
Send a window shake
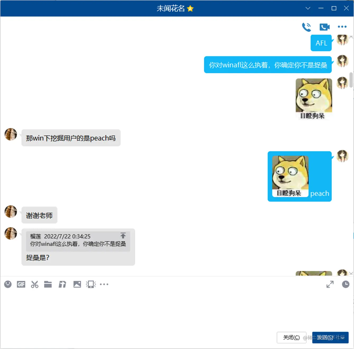point(91,284)
